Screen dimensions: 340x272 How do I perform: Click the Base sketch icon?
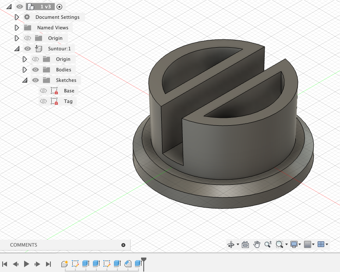click(54, 91)
